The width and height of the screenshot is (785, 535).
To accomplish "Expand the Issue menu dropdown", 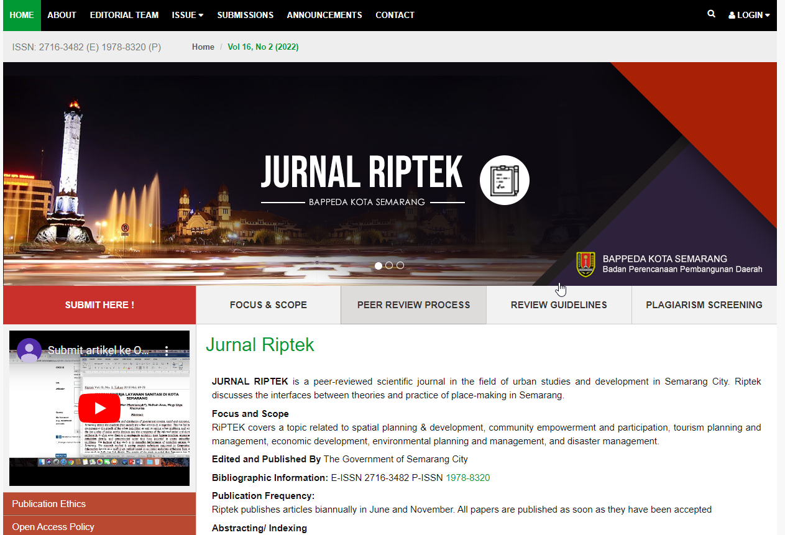I will (x=187, y=15).
